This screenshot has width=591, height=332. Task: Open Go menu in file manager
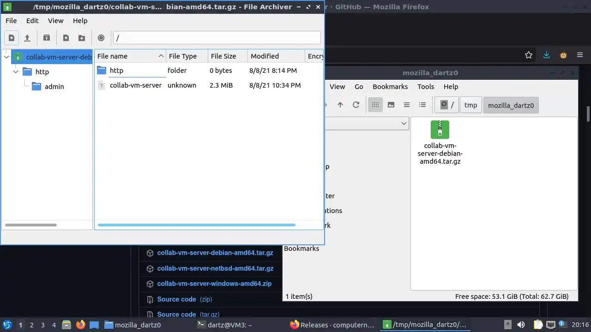[359, 87]
